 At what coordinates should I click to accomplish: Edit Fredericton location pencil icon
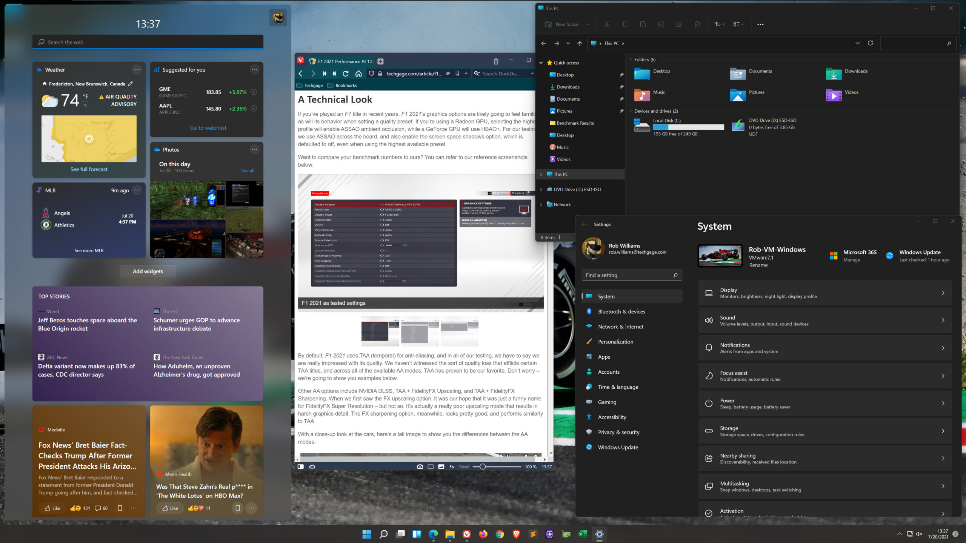131,84
